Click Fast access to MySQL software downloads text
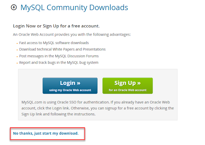The width and height of the screenshot is (205, 145). 54,43
